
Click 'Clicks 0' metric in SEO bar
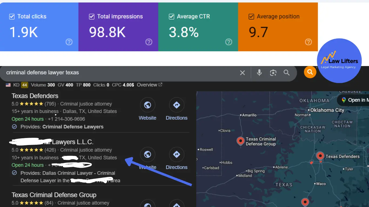click(x=101, y=85)
